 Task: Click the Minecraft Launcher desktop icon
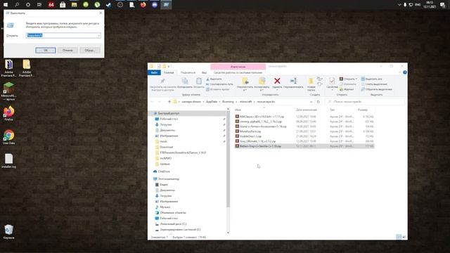(8, 91)
